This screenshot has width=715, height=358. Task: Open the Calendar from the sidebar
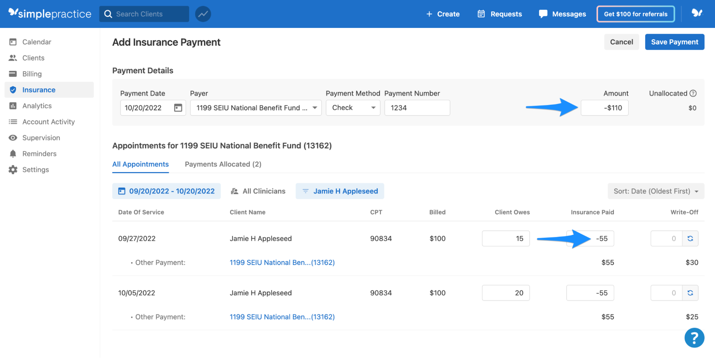coord(36,41)
